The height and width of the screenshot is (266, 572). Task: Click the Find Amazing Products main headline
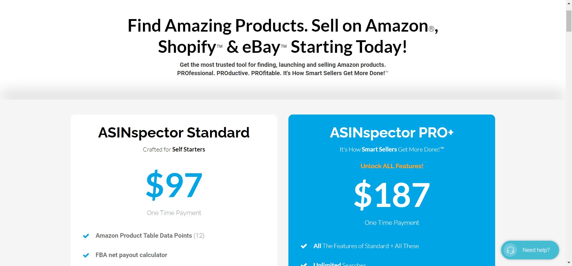[283, 36]
